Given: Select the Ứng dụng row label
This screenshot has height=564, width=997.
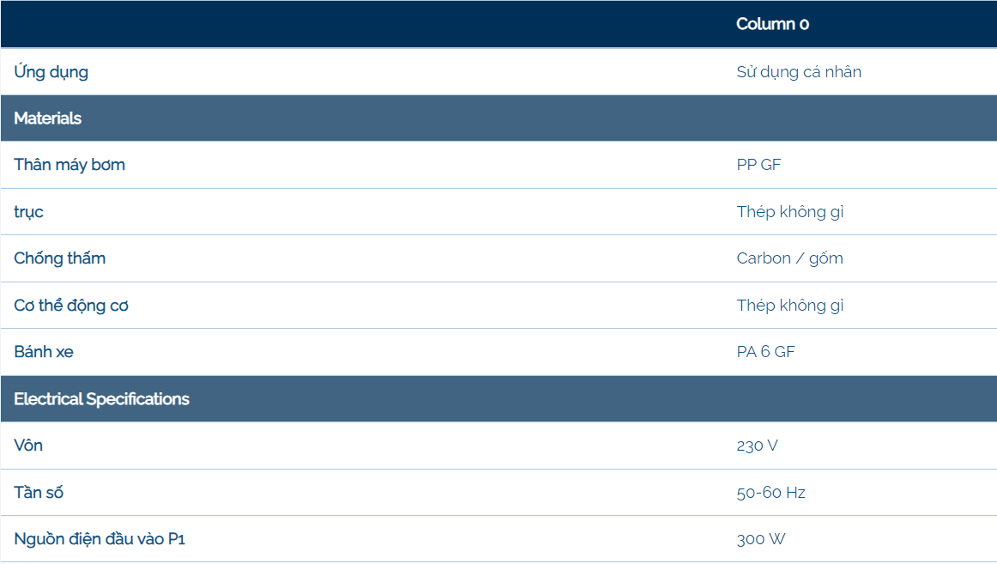Looking at the screenshot, I should pyautogui.click(x=51, y=72).
